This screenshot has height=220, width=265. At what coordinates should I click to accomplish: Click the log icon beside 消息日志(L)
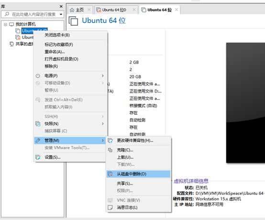point(110,208)
